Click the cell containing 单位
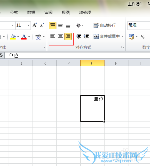Viewport: 150px width, 166px height. [93, 109]
